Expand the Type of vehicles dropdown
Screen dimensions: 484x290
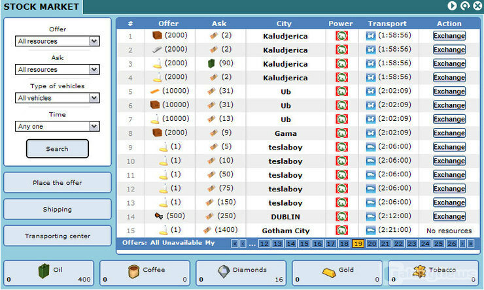coord(57,98)
